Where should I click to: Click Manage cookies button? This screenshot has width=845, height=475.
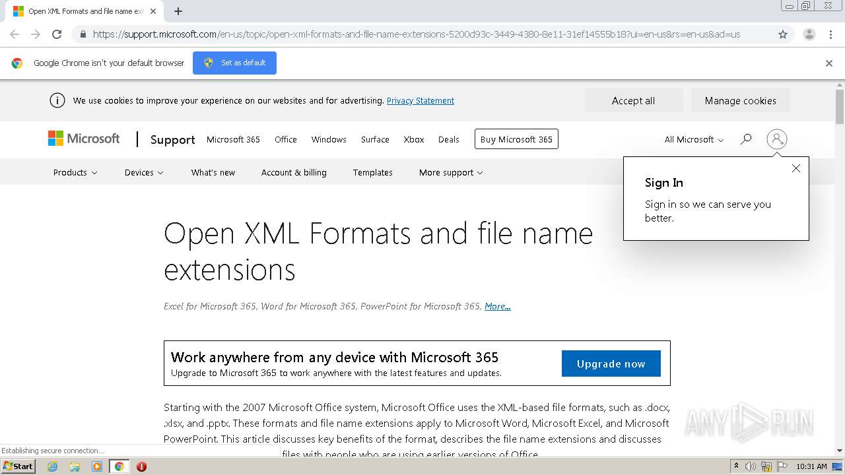point(740,100)
